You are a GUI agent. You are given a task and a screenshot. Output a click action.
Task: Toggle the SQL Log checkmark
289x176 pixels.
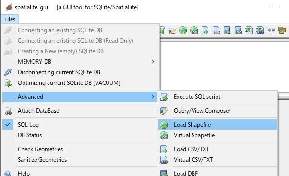(x=8, y=125)
